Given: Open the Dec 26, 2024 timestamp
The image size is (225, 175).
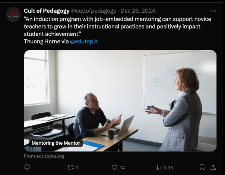Looking at the screenshot, I should (138, 11).
